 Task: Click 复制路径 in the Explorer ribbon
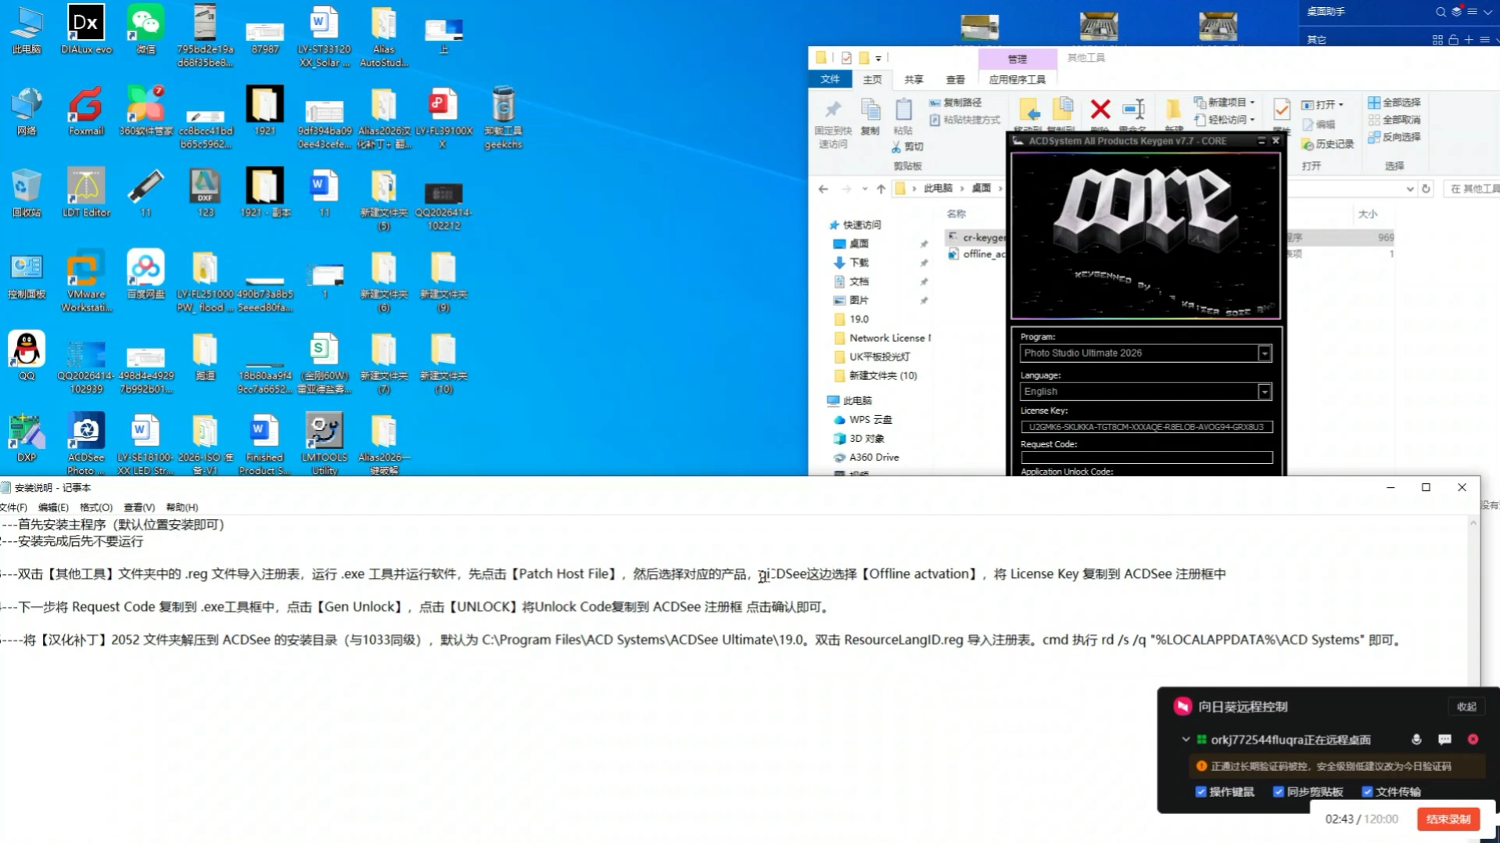[955, 102]
